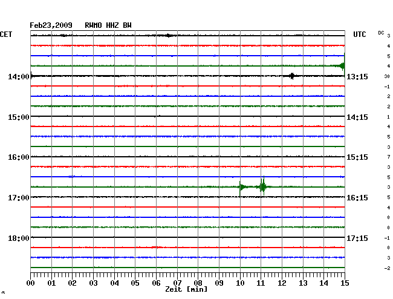Image resolution: width=393 pixels, height=299 pixels.
Task: Click DC value -2 in the last row
Action: tap(387, 268)
